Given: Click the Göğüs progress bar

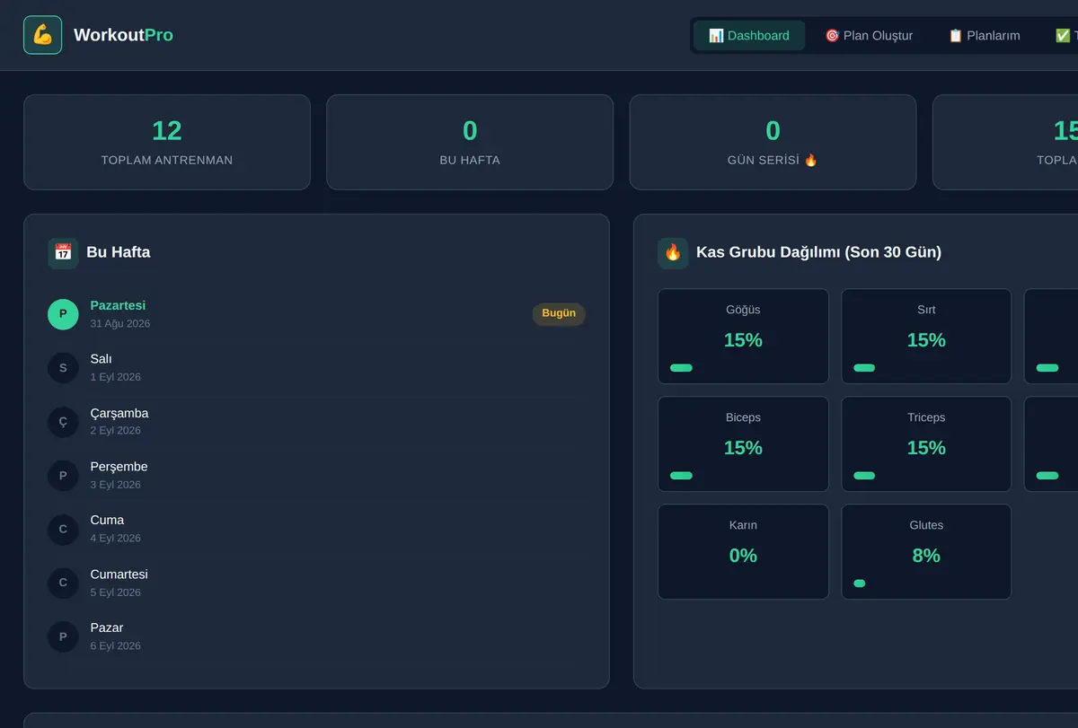Looking at the screenshot, I should (681, 368).
